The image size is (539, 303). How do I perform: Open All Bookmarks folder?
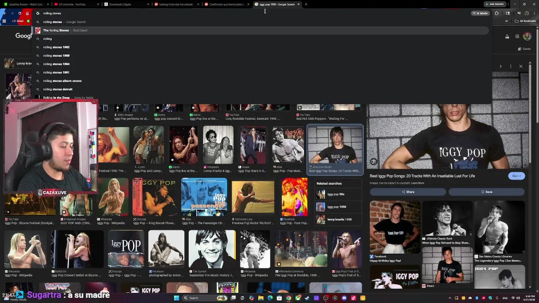(x=526, y=21)
